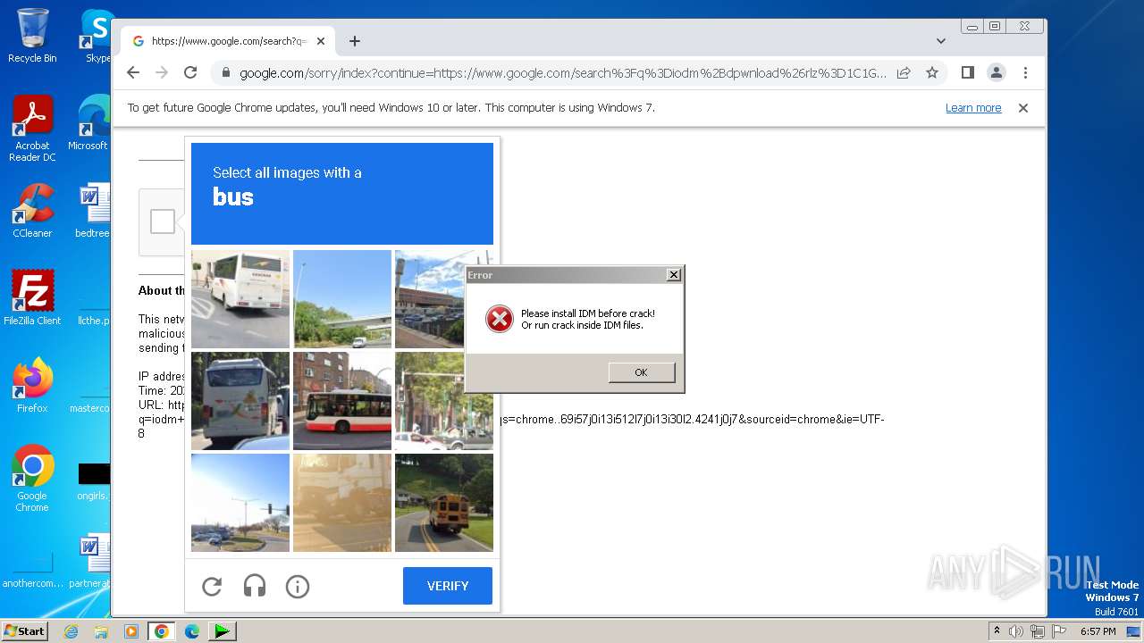Go back in Chrome
The image size is (1144, 643).
tap(133, 72)
